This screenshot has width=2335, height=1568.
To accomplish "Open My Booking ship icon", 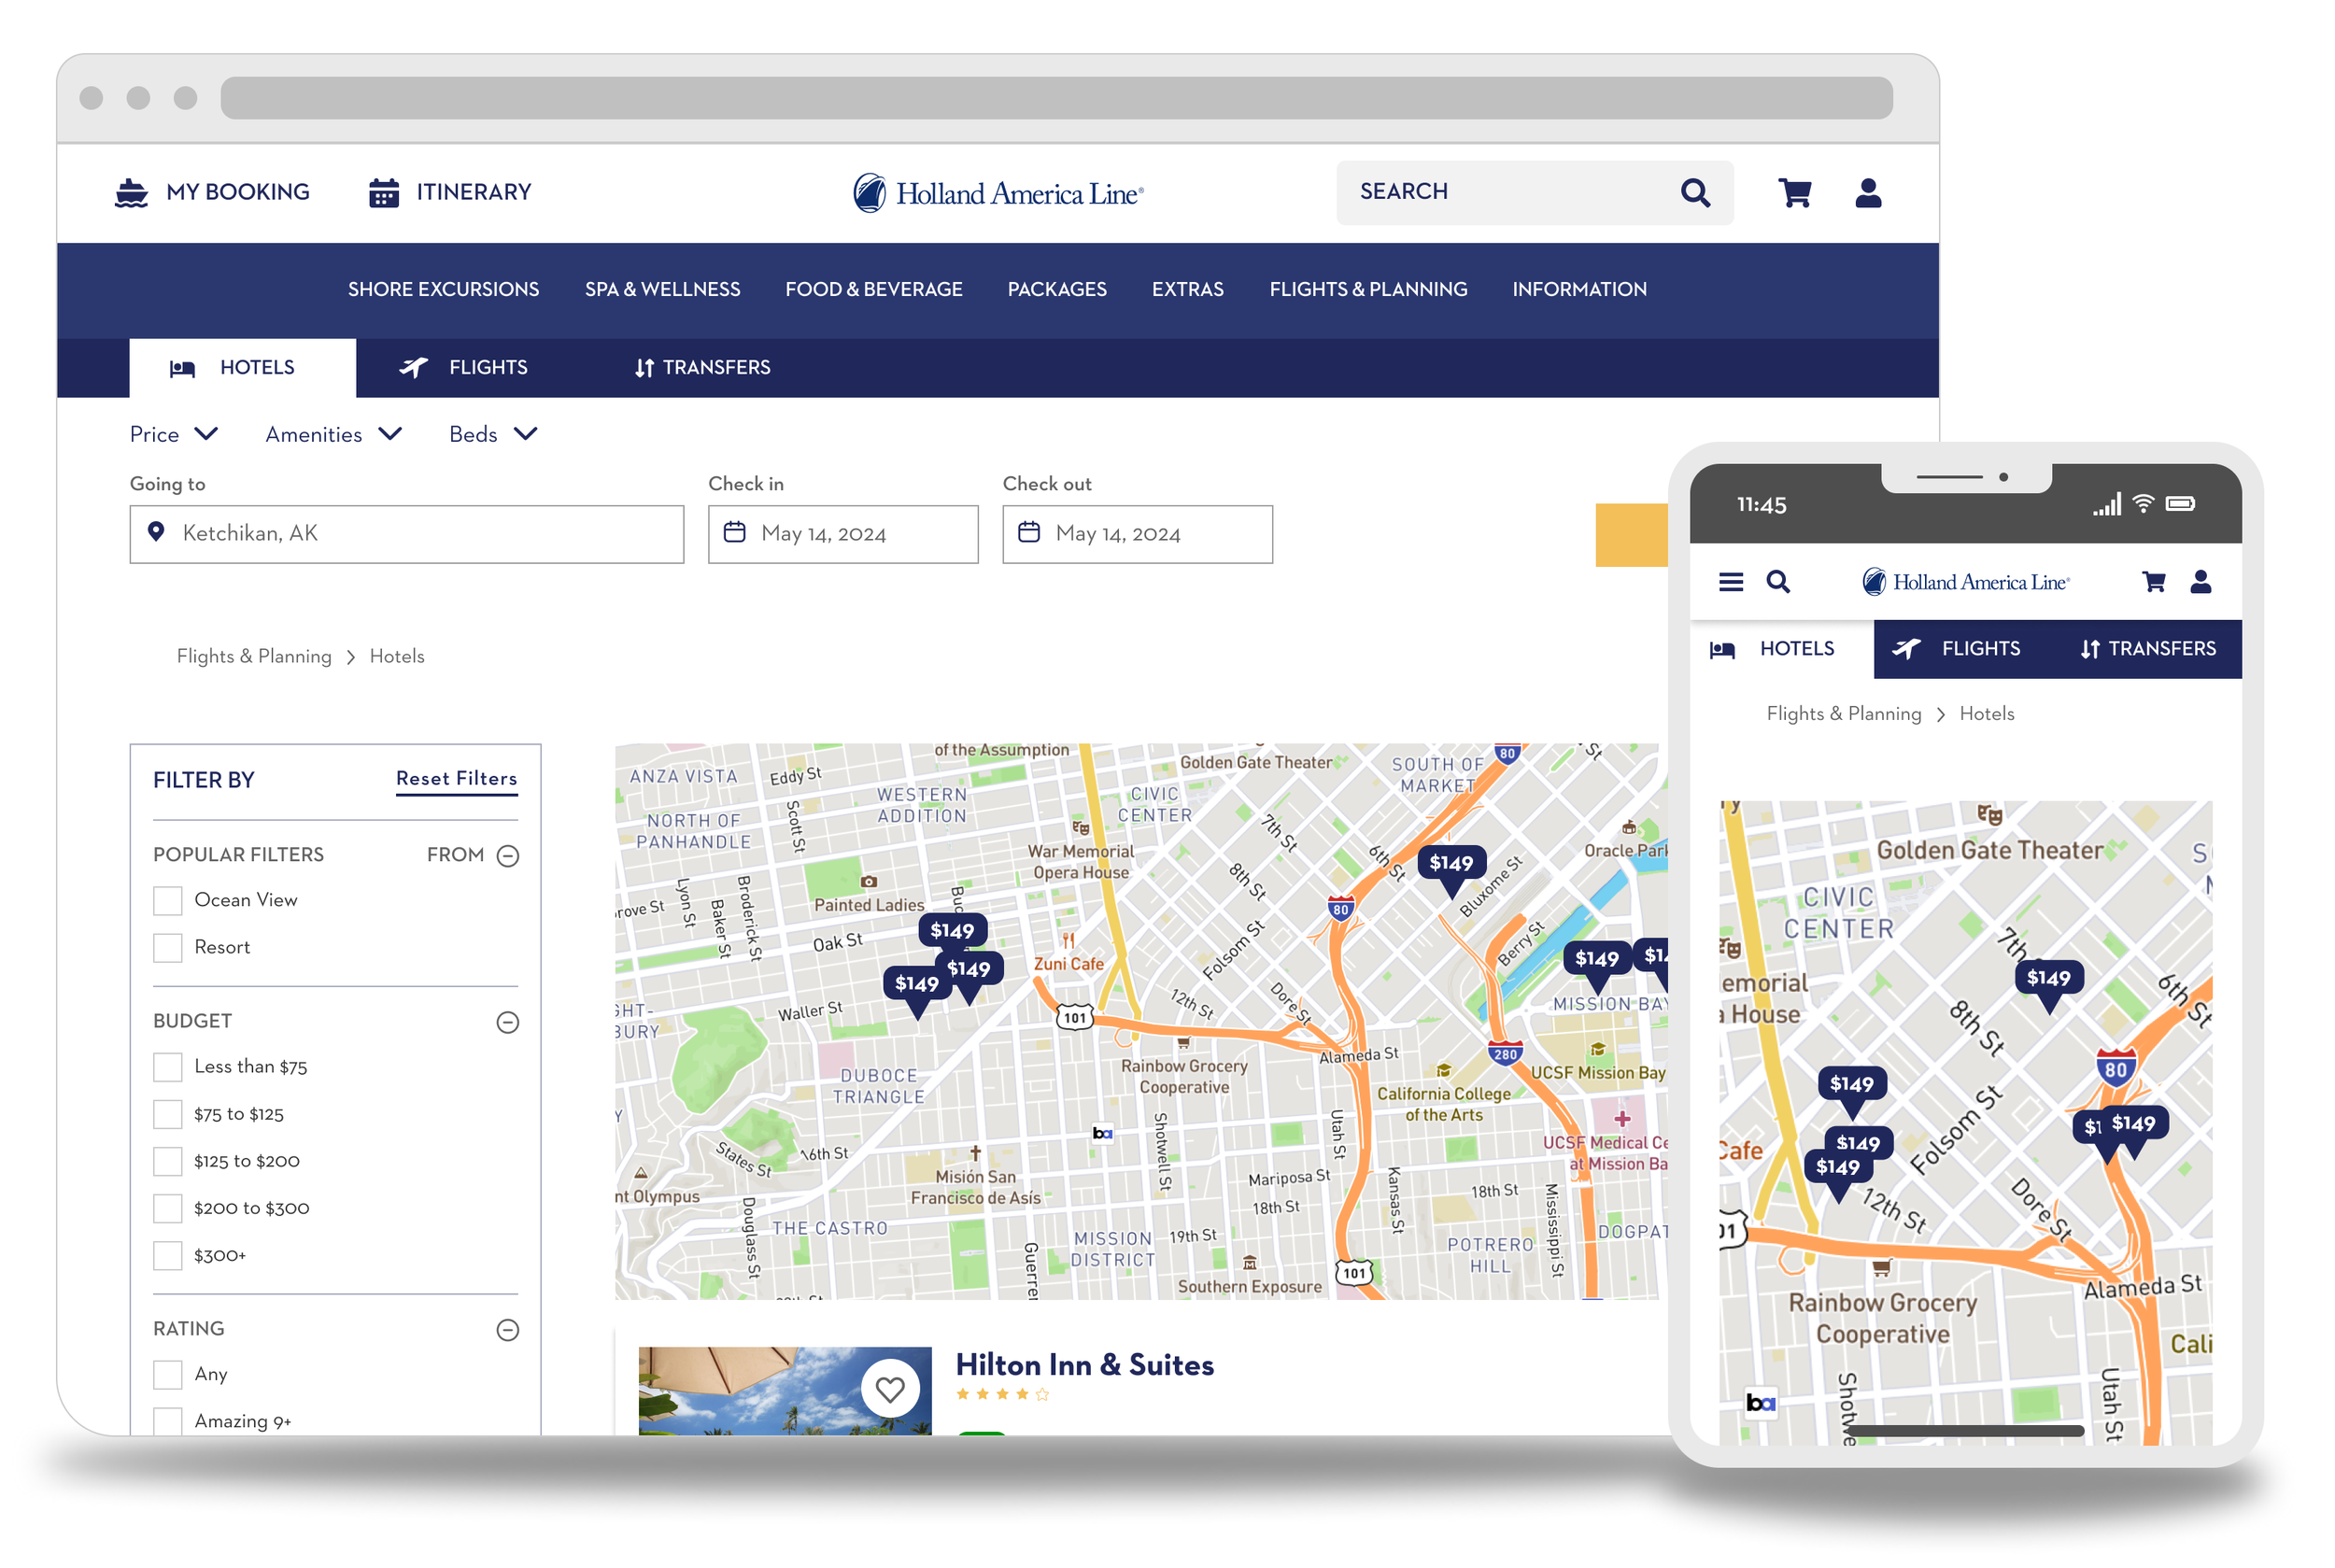I will coord(131,192).
